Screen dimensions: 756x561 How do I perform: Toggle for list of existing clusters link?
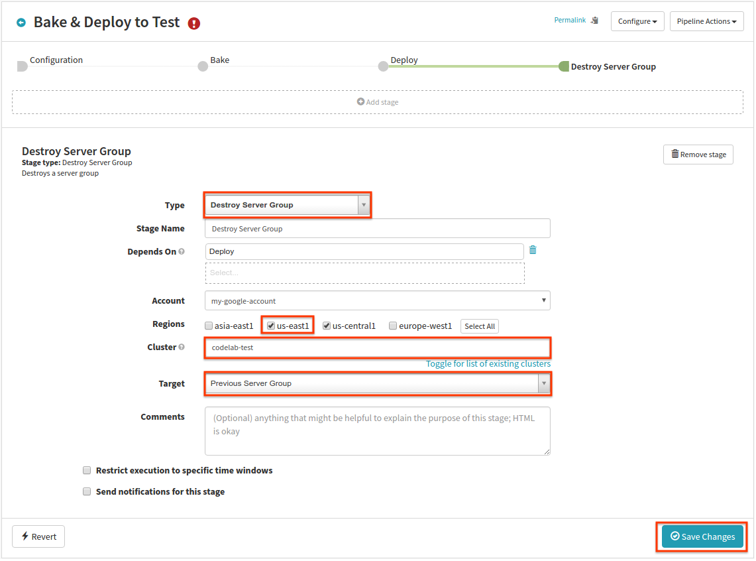coord(488,363)
